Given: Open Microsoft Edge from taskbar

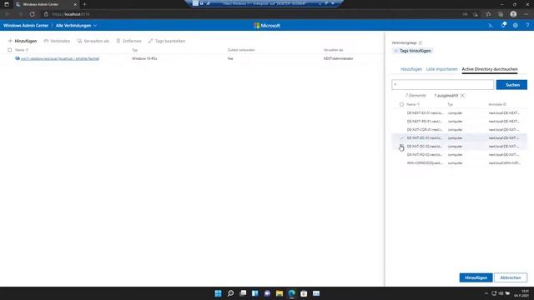Looking at the screenshot, I should (x=291, y=293).
